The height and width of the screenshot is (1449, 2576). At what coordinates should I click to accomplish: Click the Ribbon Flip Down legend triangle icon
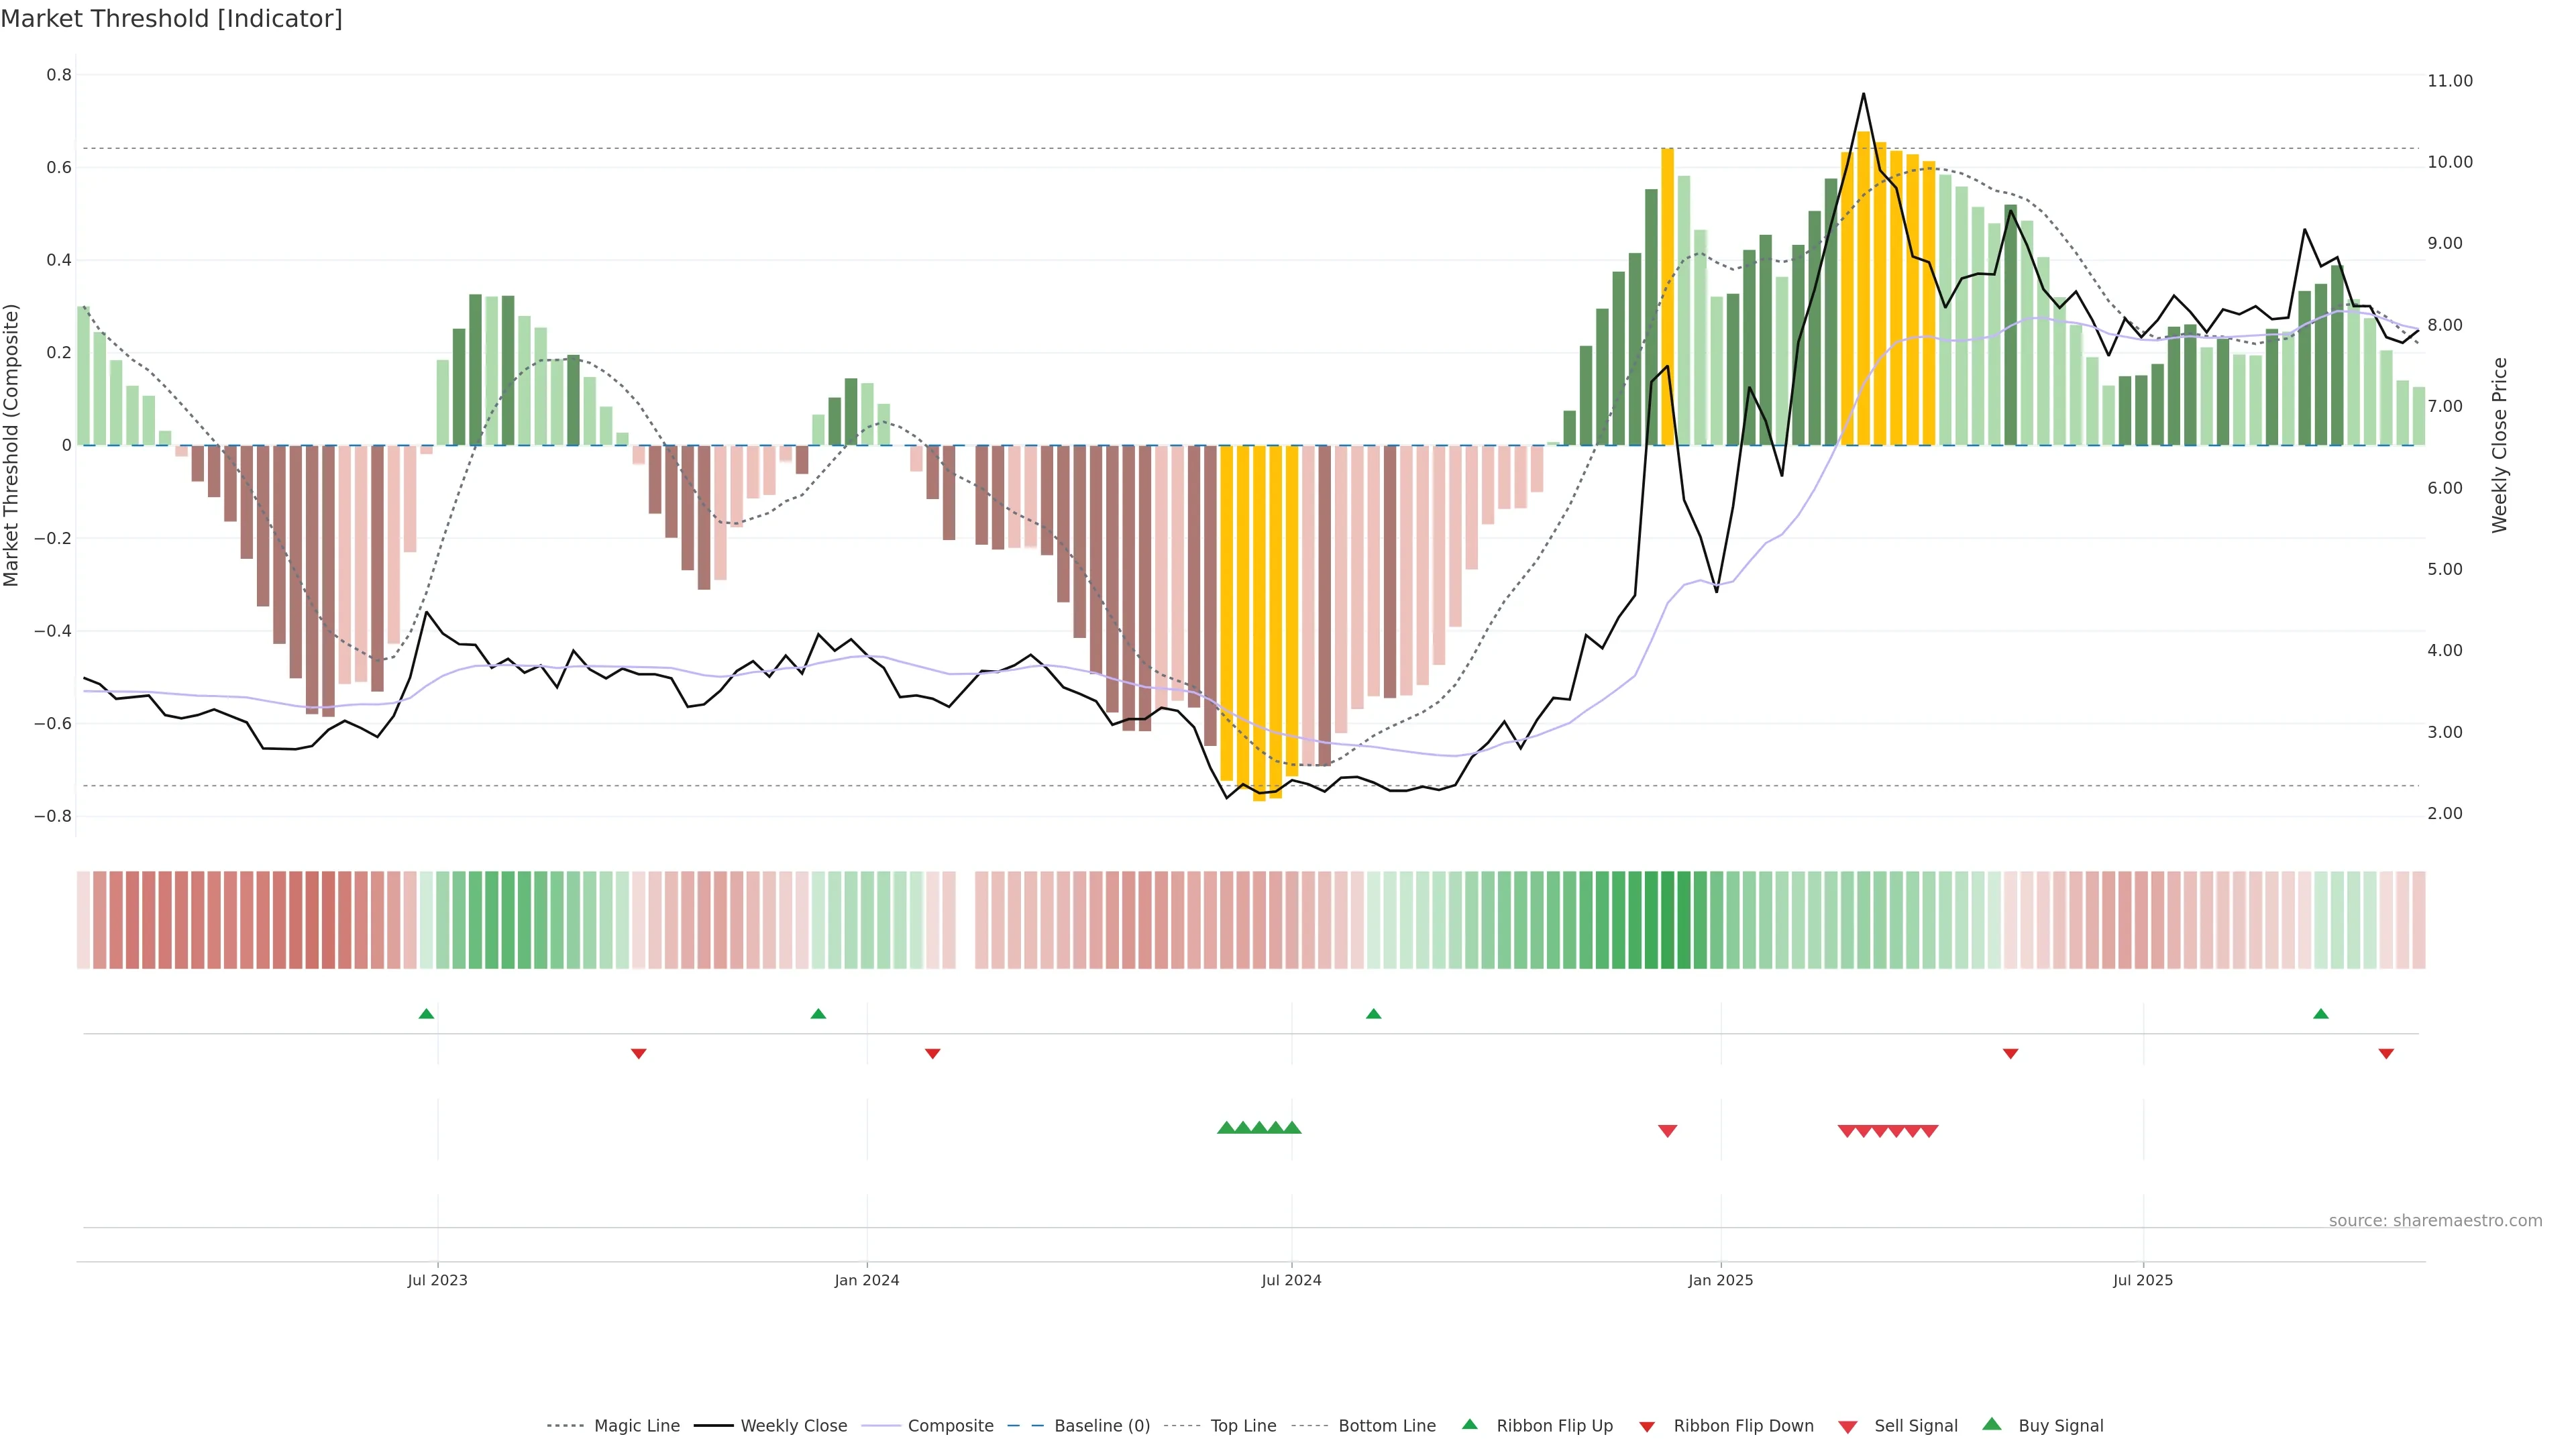(x=1647, y=1426)
